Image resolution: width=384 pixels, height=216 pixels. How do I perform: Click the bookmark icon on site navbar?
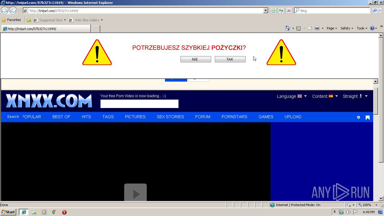[367, 118]
